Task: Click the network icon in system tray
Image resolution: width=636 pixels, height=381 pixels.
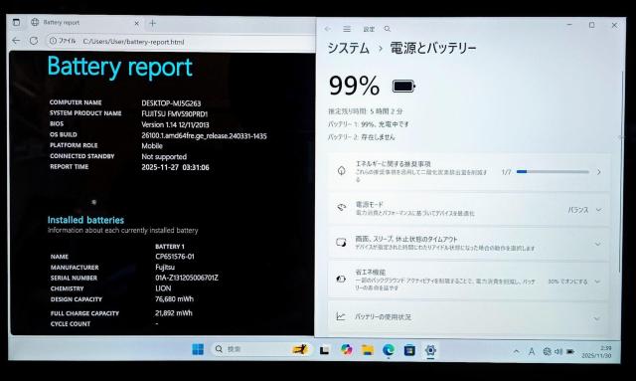Action: 548,352
